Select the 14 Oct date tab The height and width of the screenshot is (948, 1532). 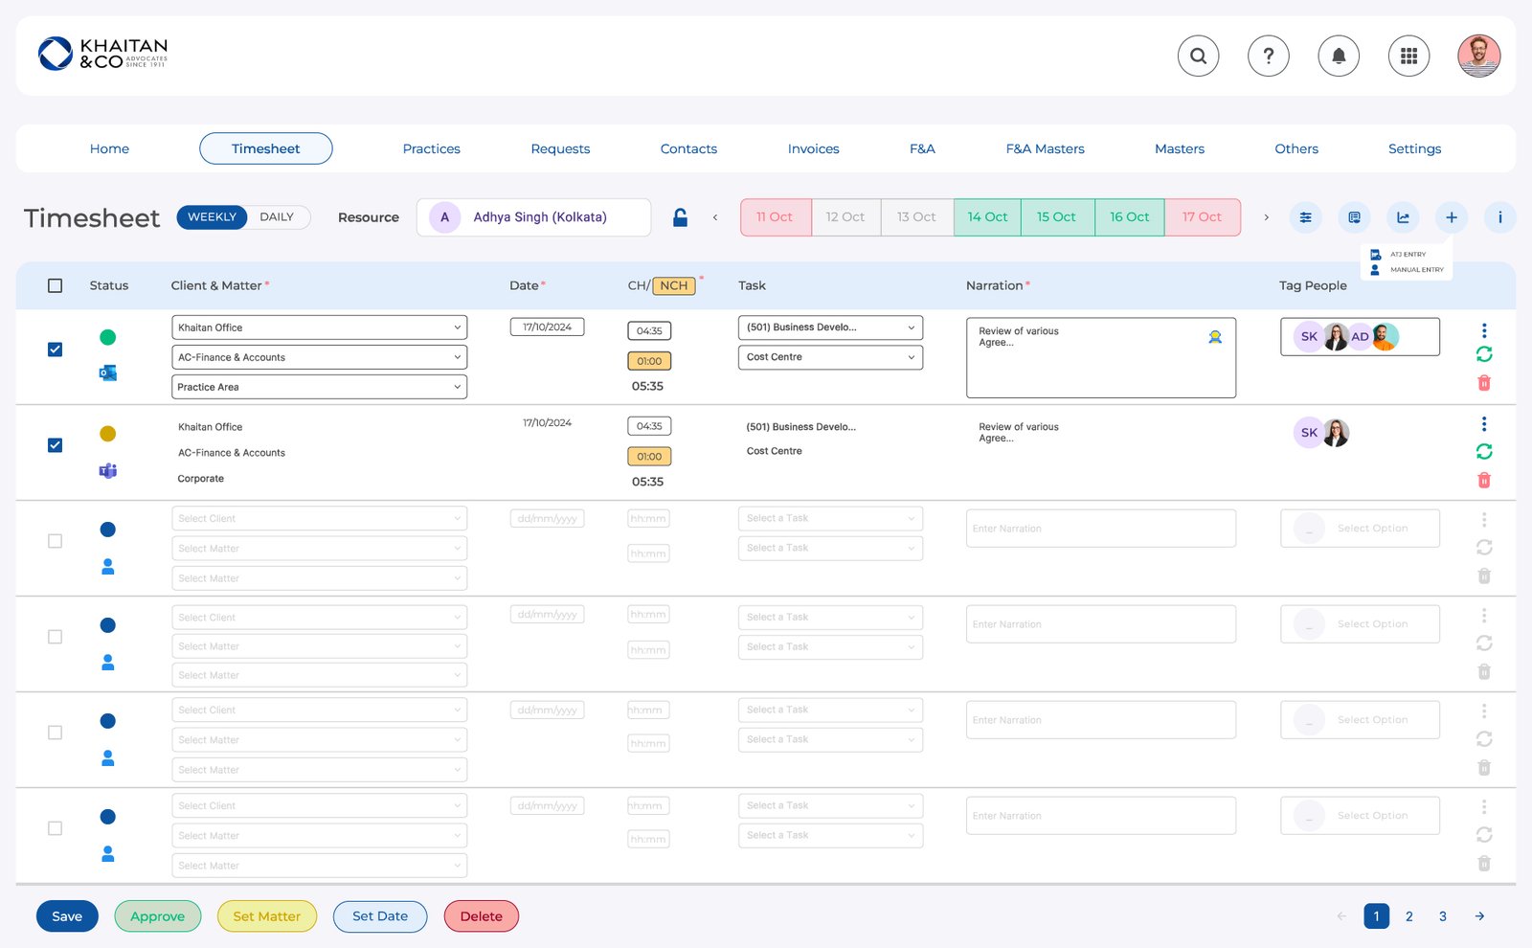(x=987, y=217)
